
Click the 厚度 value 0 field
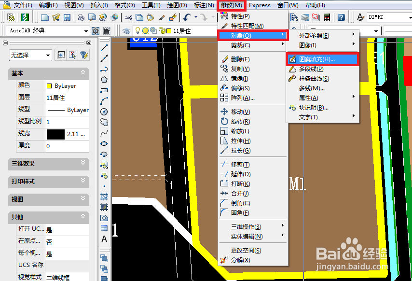tap(67, 146)
